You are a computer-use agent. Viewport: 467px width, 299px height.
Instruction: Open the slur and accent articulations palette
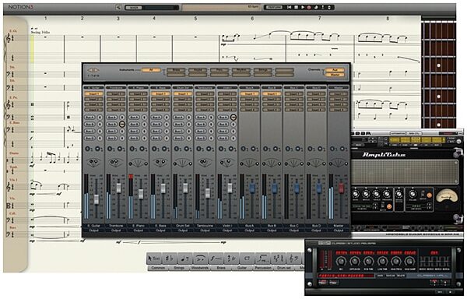pos(200,259)
